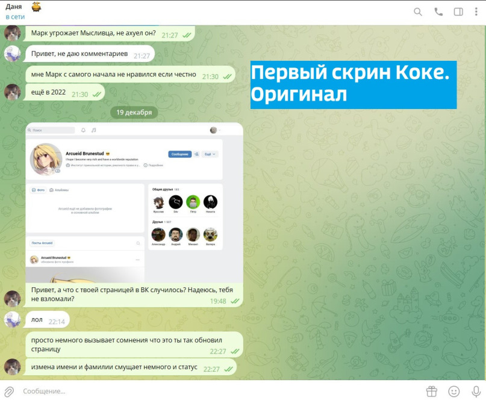Click the paperclip attach file icon
The width and height of the screenshot is (486, 400).
click(10, 391)
